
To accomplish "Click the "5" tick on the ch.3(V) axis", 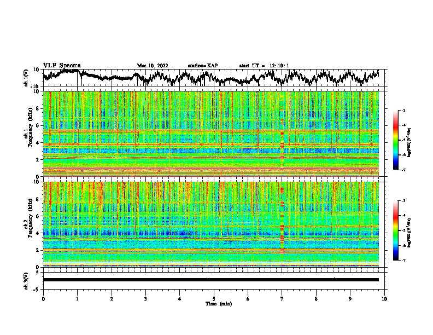I will 38,273.
